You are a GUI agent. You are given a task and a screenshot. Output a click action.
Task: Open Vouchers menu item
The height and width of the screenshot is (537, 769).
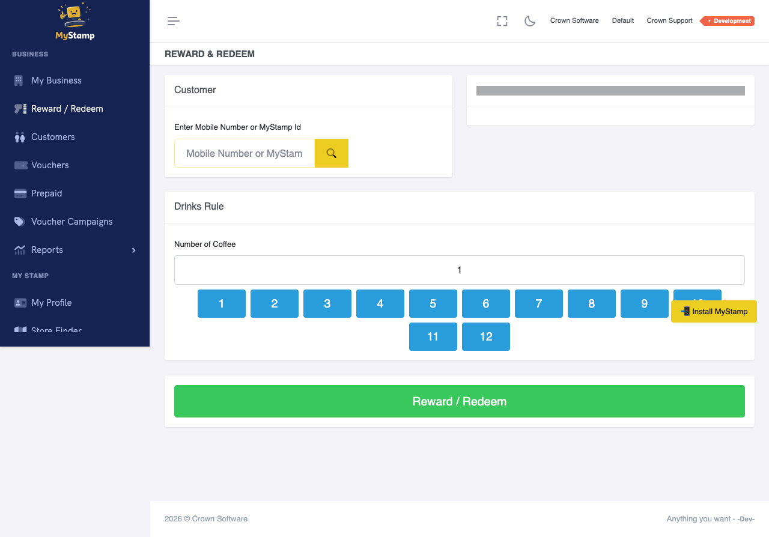50,165
